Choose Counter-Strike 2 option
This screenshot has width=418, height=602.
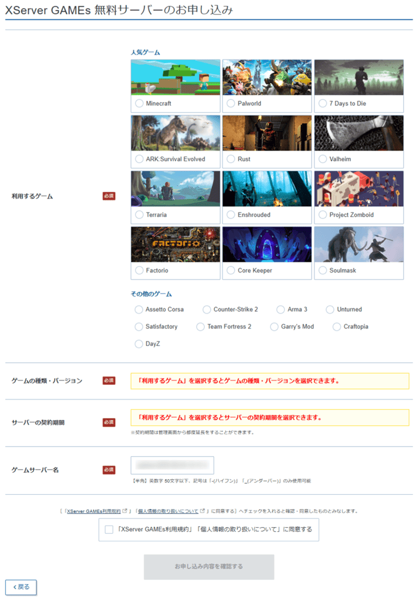207,310
